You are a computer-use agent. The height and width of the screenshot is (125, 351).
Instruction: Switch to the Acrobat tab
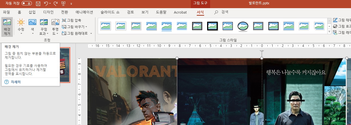click(180, 12)
